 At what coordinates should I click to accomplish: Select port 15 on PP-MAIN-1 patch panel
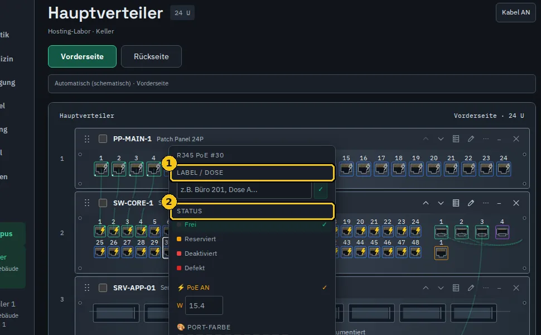[x=346, y=169]
